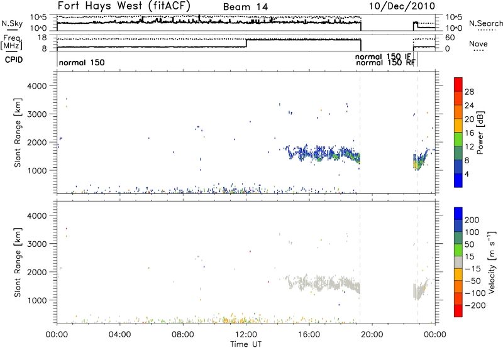Select the red segment of Power colorbar

458,84
